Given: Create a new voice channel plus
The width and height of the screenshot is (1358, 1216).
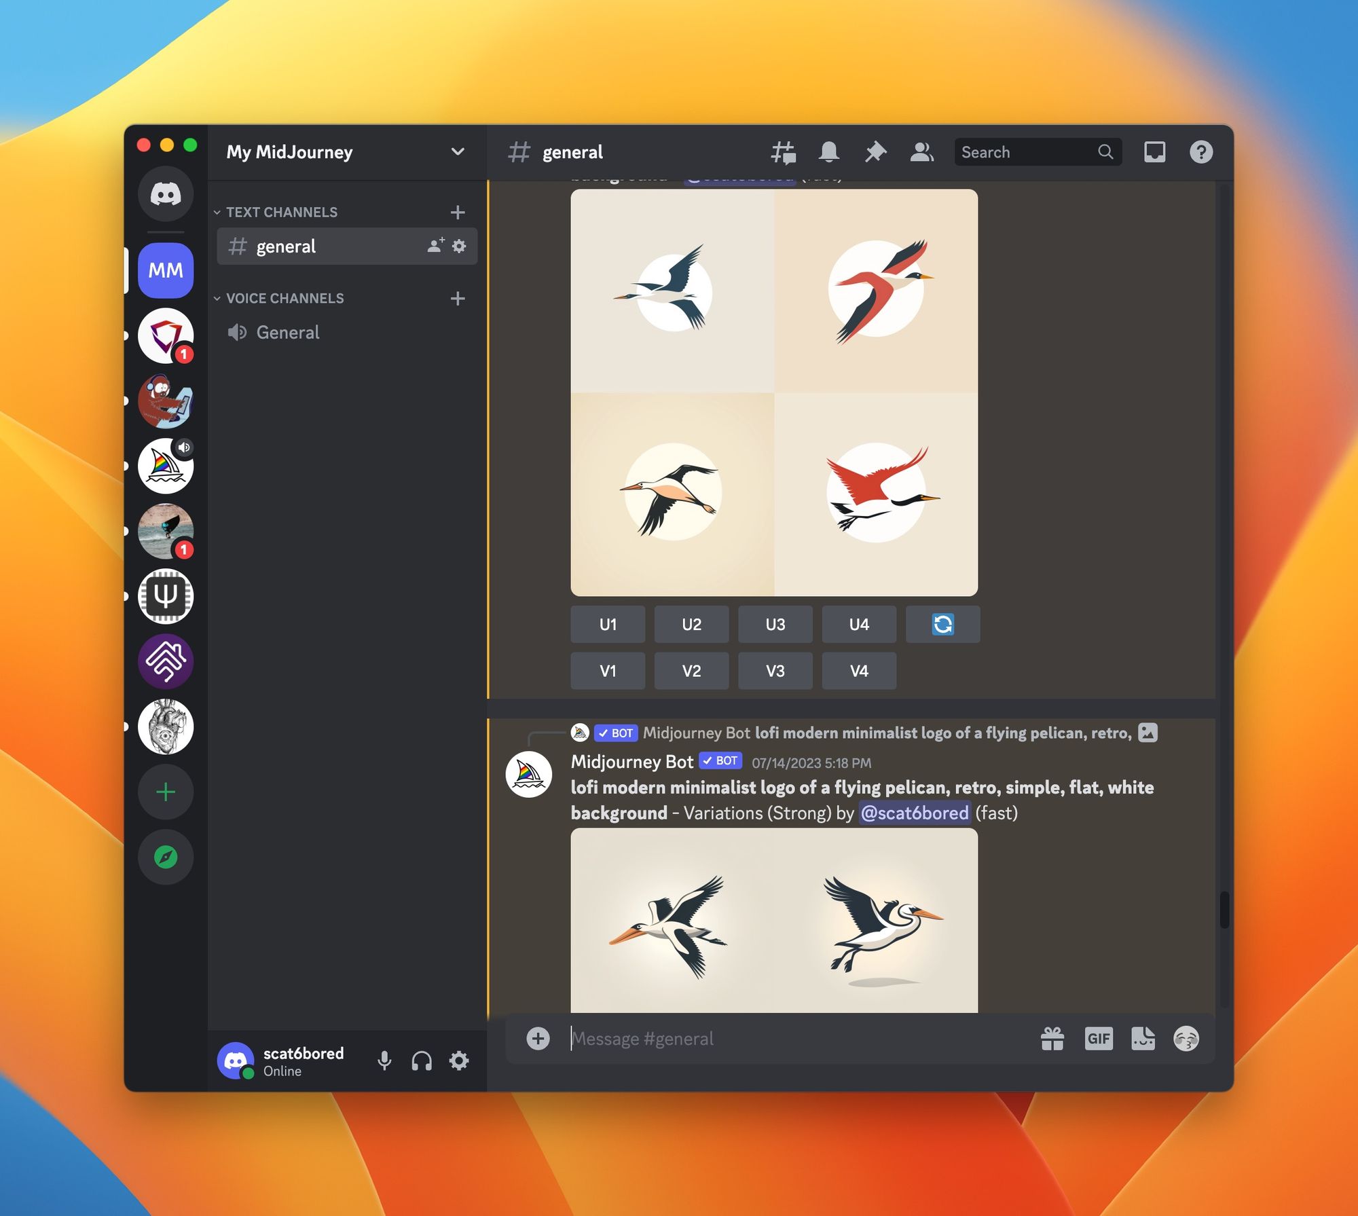Looking at the screenshot, I should coord(458,298).
